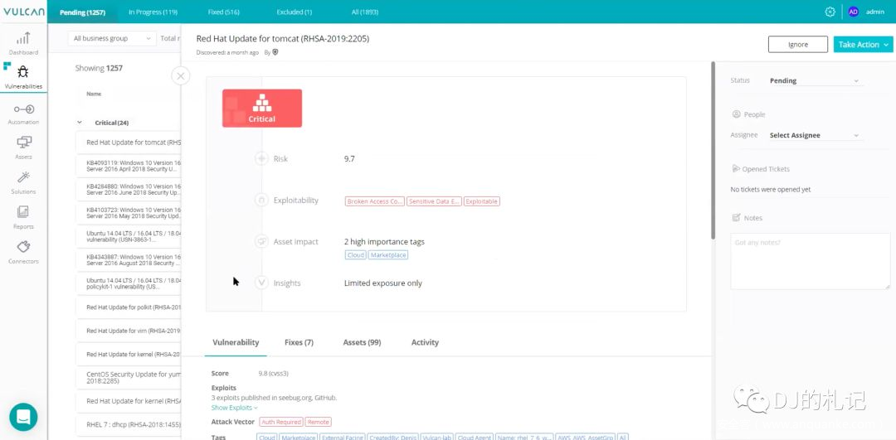Expand Show Exploits link
Viewport: 896px width, 440px height.
coord(234,408)
